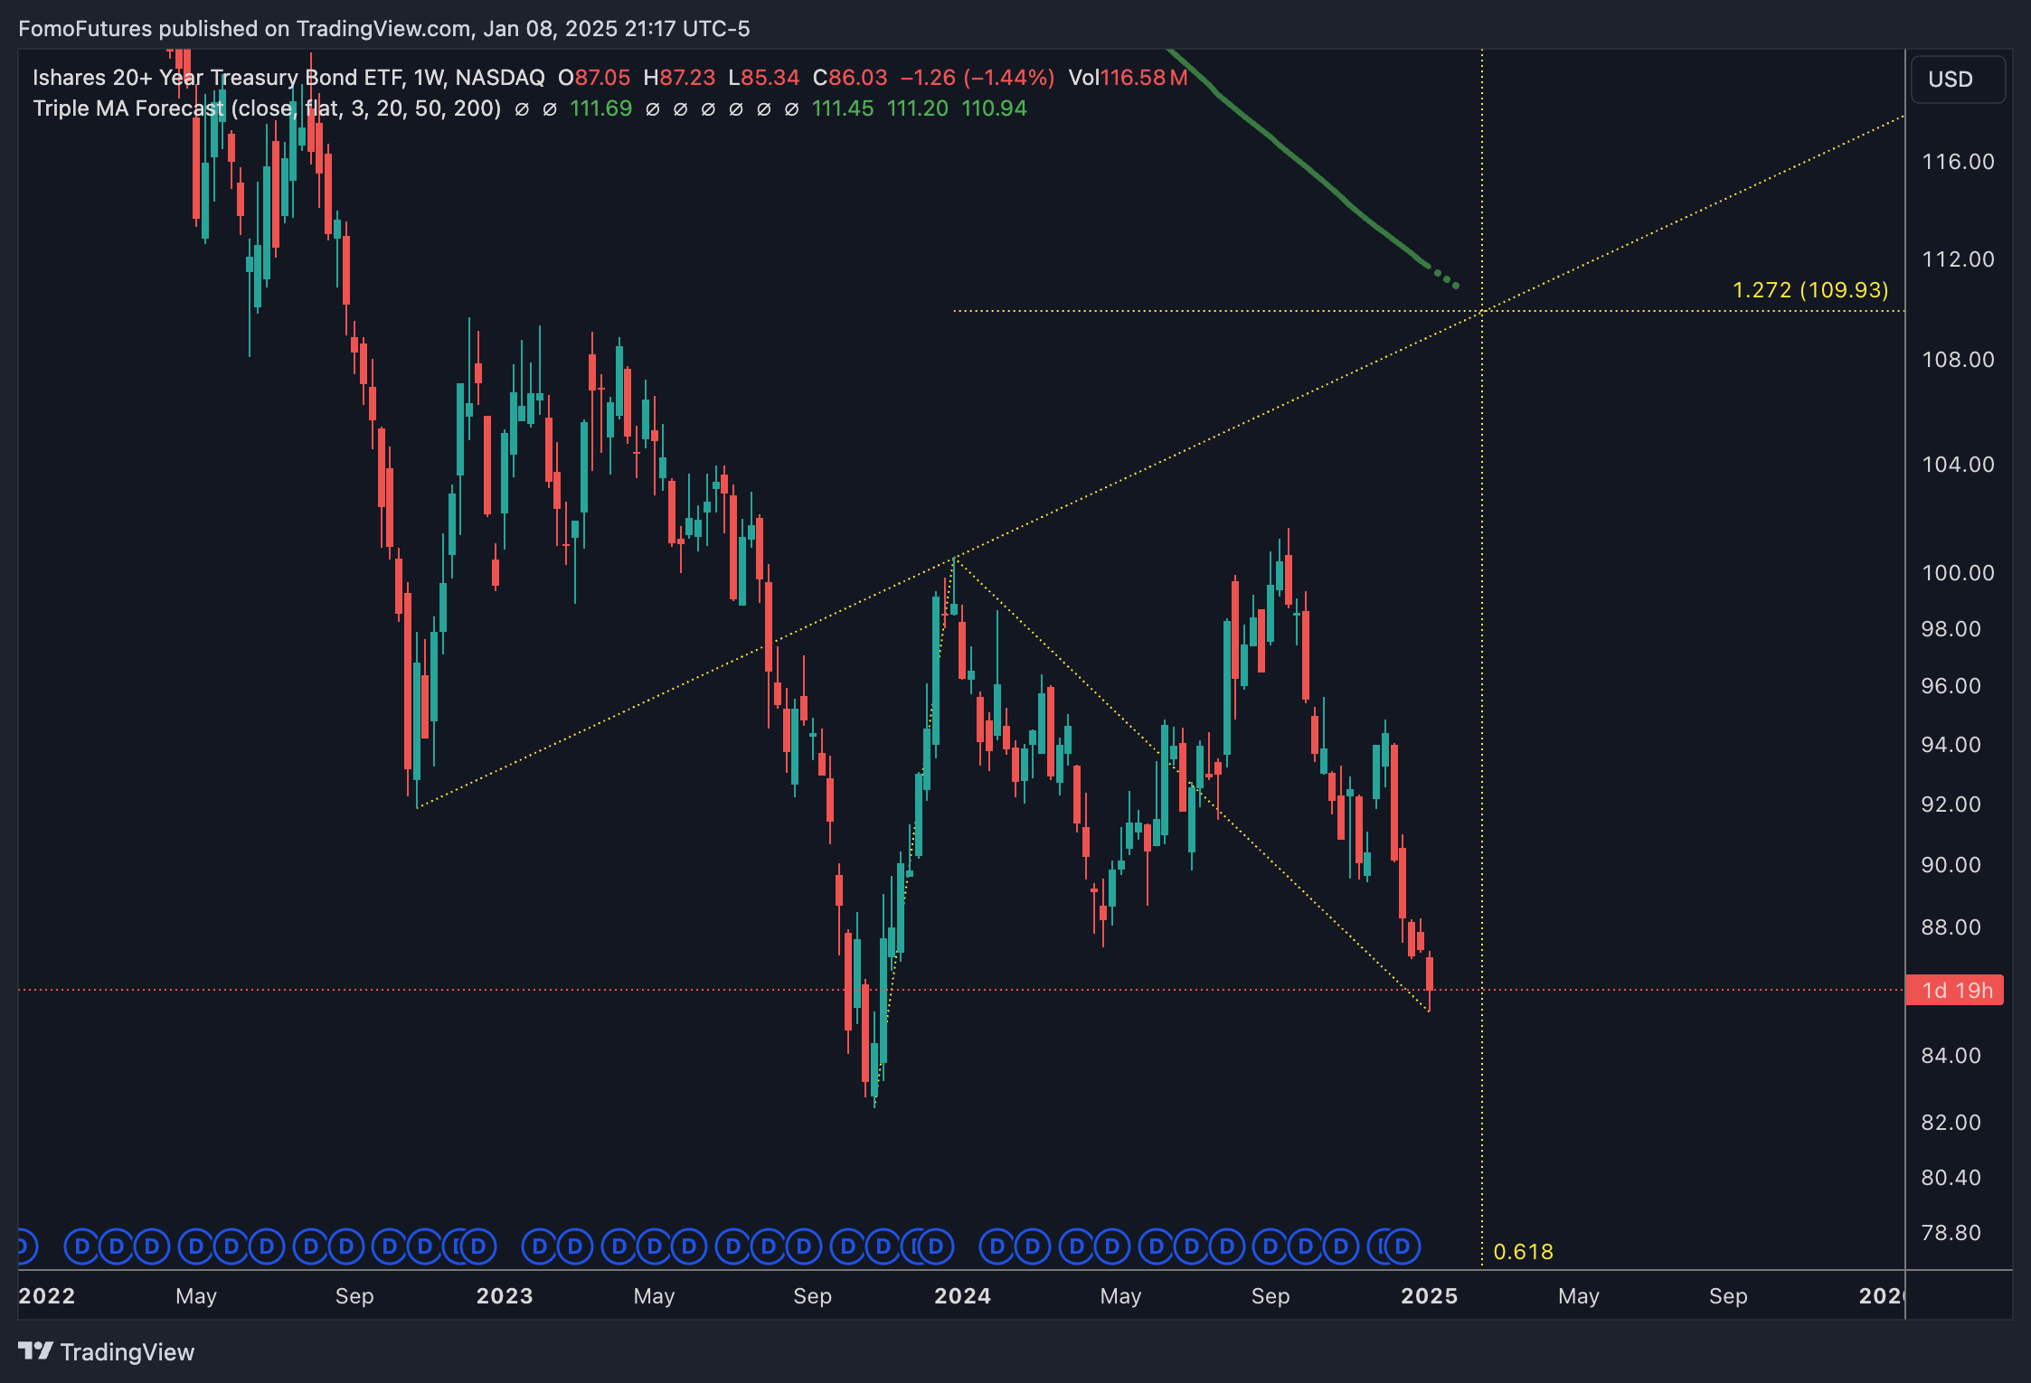Click the 2025 time axis label
The height and width of the screenshot is (1383, 2031).
click(x=1429, y=1296)
